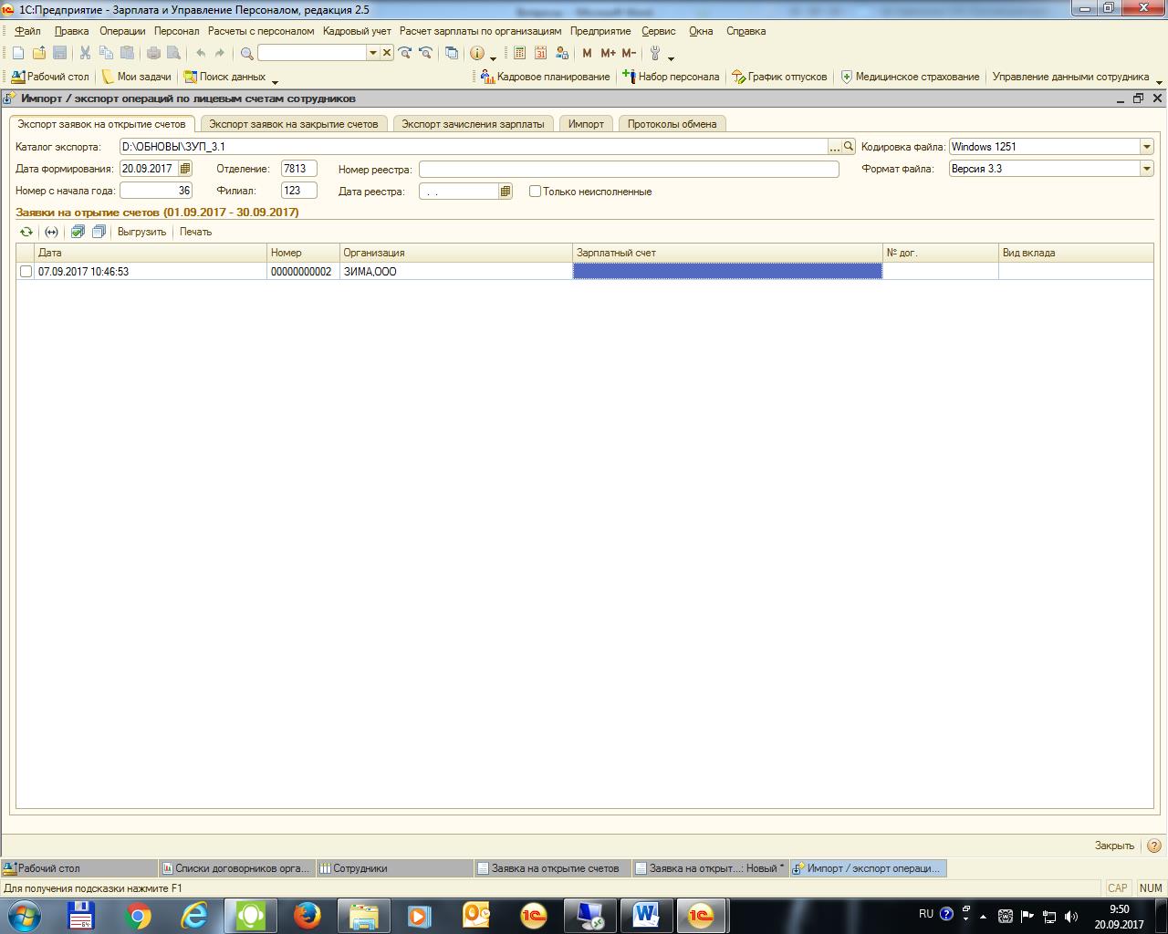Click the Отделение field with 7813
Viewport: 1168px width, 934px height.
tap(299, 169)
